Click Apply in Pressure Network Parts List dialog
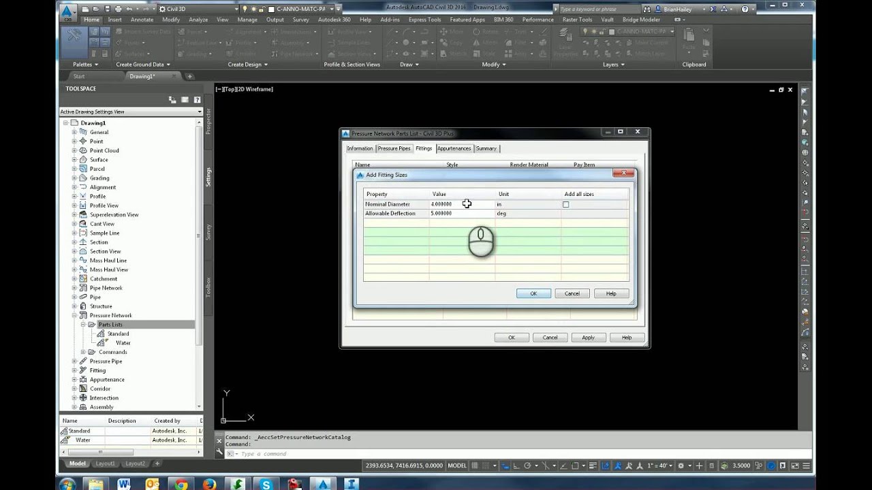The image size is (872, 490). (588, 337)
